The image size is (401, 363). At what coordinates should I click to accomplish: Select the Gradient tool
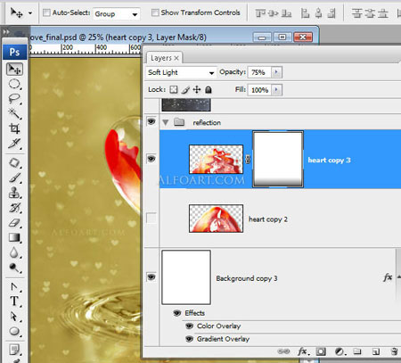pyautogui.click(x=14, y=237)
